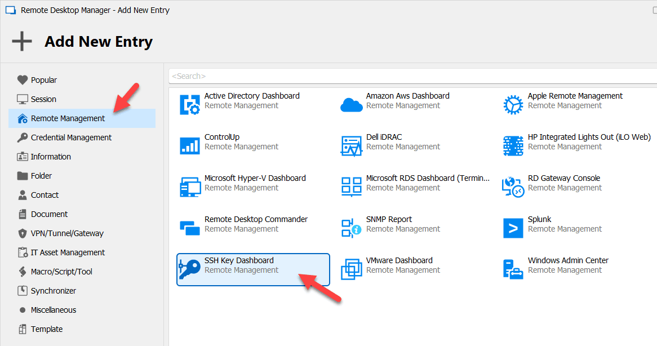Click the Folder icon in sidebar

click(22, 176)
